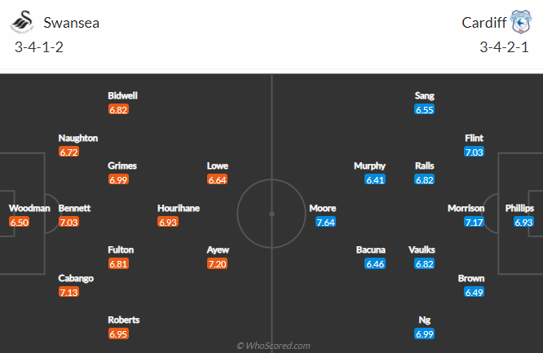543x353 pixels.
Task: Select Moore's 7.64 rating badge
Action: click(326, 222)
